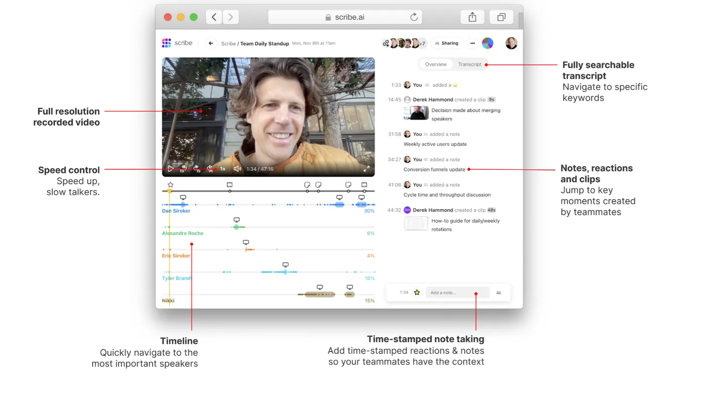
Task: Rewind the video 15 seconds
Action: click(x=184, y=169)
